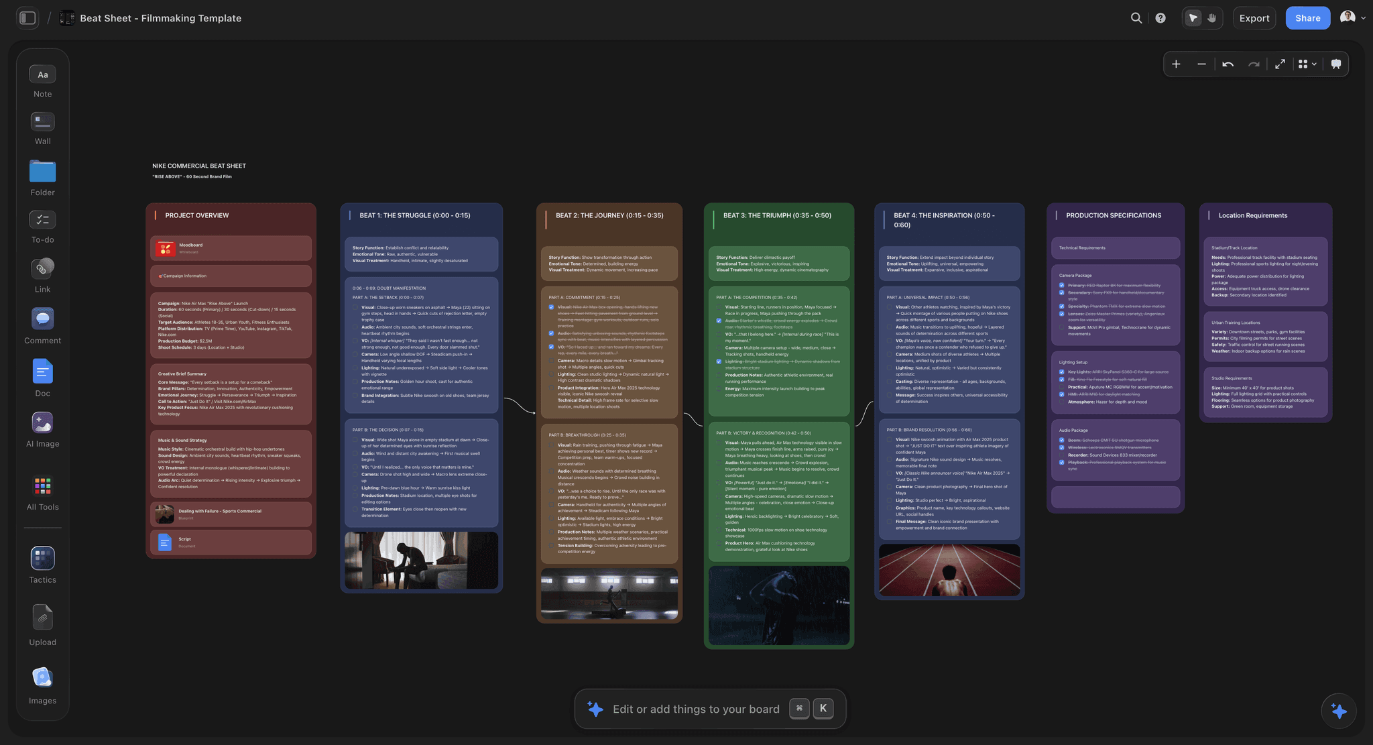The height and width of the screenshot is (745, 1373).
Task: Open the Script document card
Action: 231,542
